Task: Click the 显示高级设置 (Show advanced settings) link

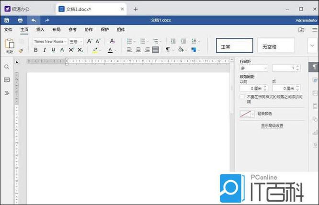Action: pos(272,125)
